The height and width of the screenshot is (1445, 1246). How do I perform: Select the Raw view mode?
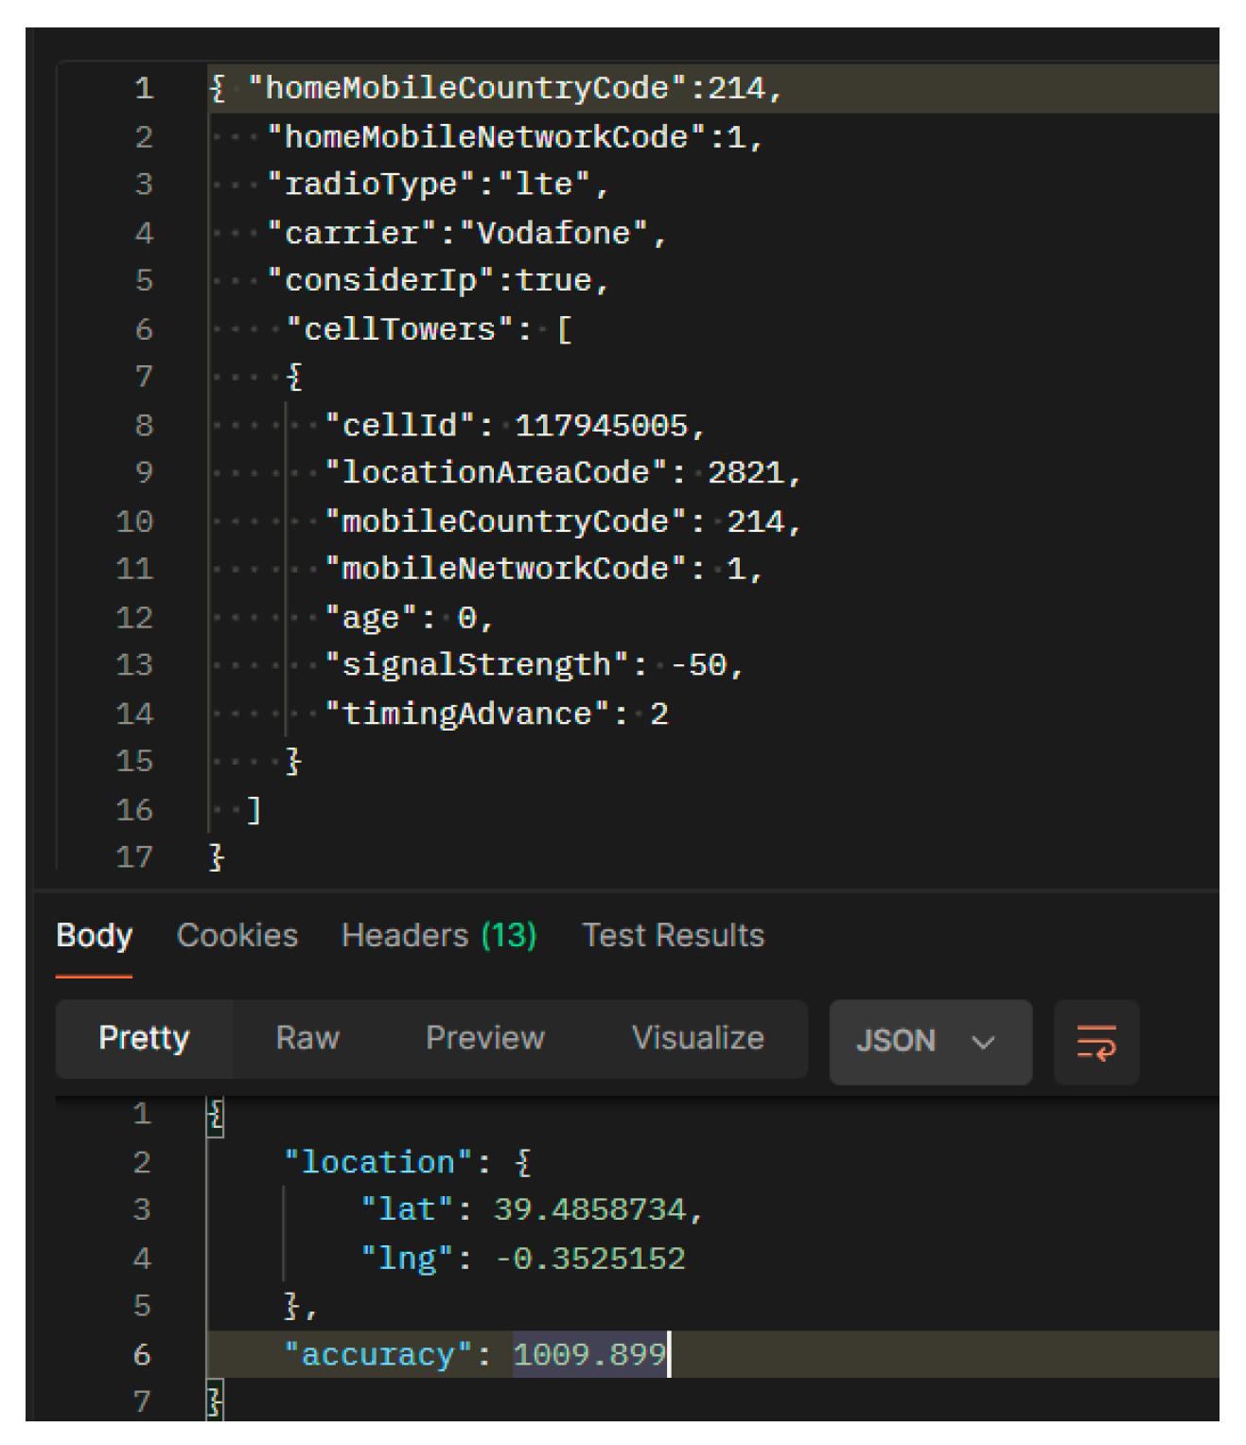pyautogui.click(x=307, y=1039)
